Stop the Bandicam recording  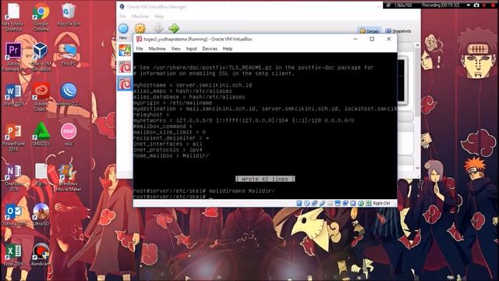[x=493, y=5]
